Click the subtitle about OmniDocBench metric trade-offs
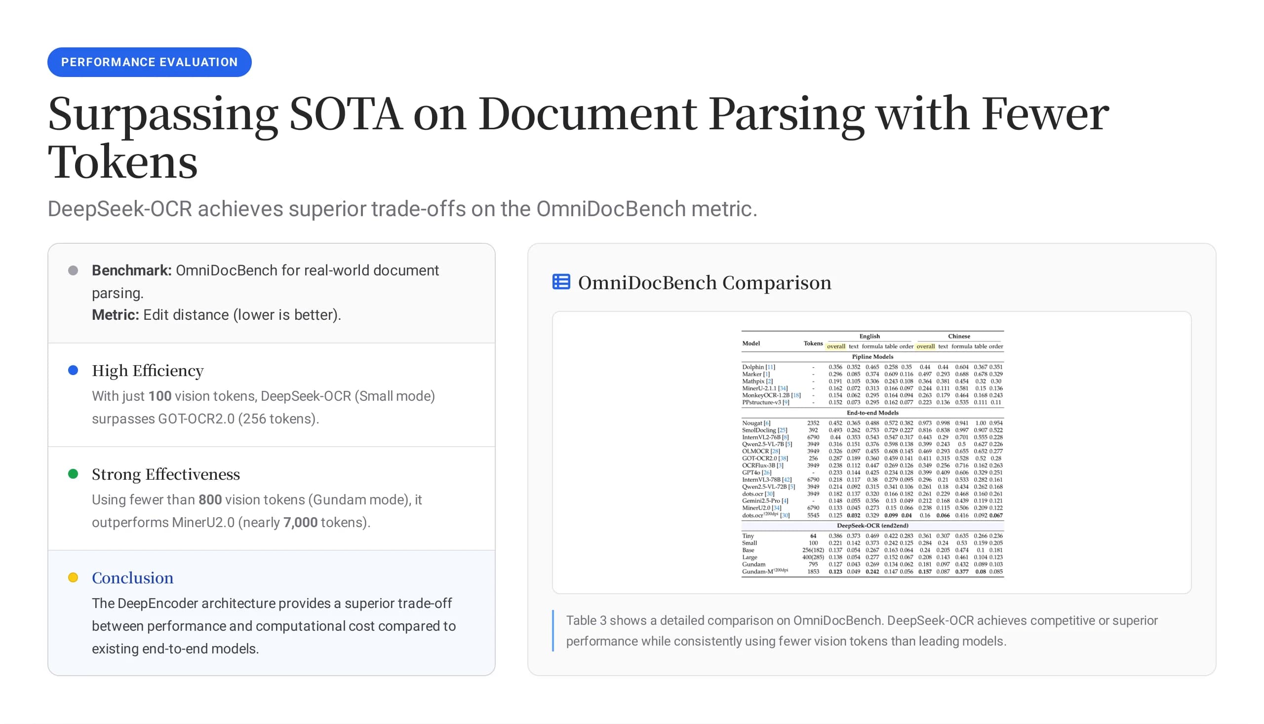Screen dimensions: 1264x724 click(x=402, y=209)
